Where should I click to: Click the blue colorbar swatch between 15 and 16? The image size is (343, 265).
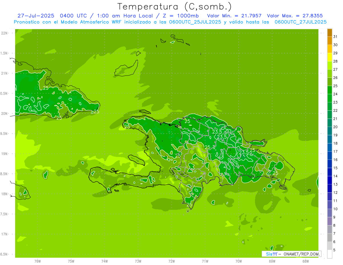coord(330,164)
